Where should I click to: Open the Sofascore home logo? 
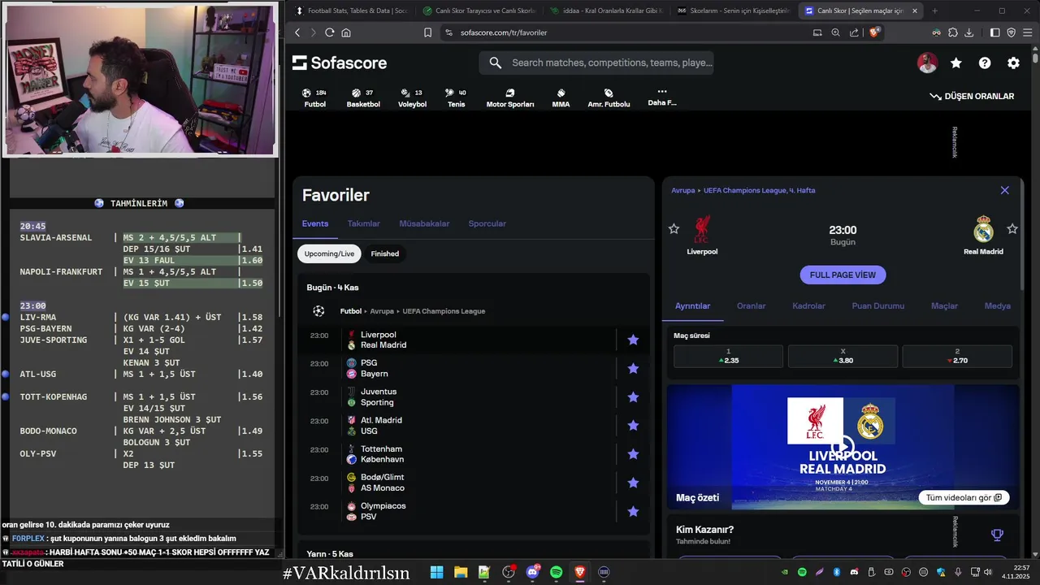point(340,63)
